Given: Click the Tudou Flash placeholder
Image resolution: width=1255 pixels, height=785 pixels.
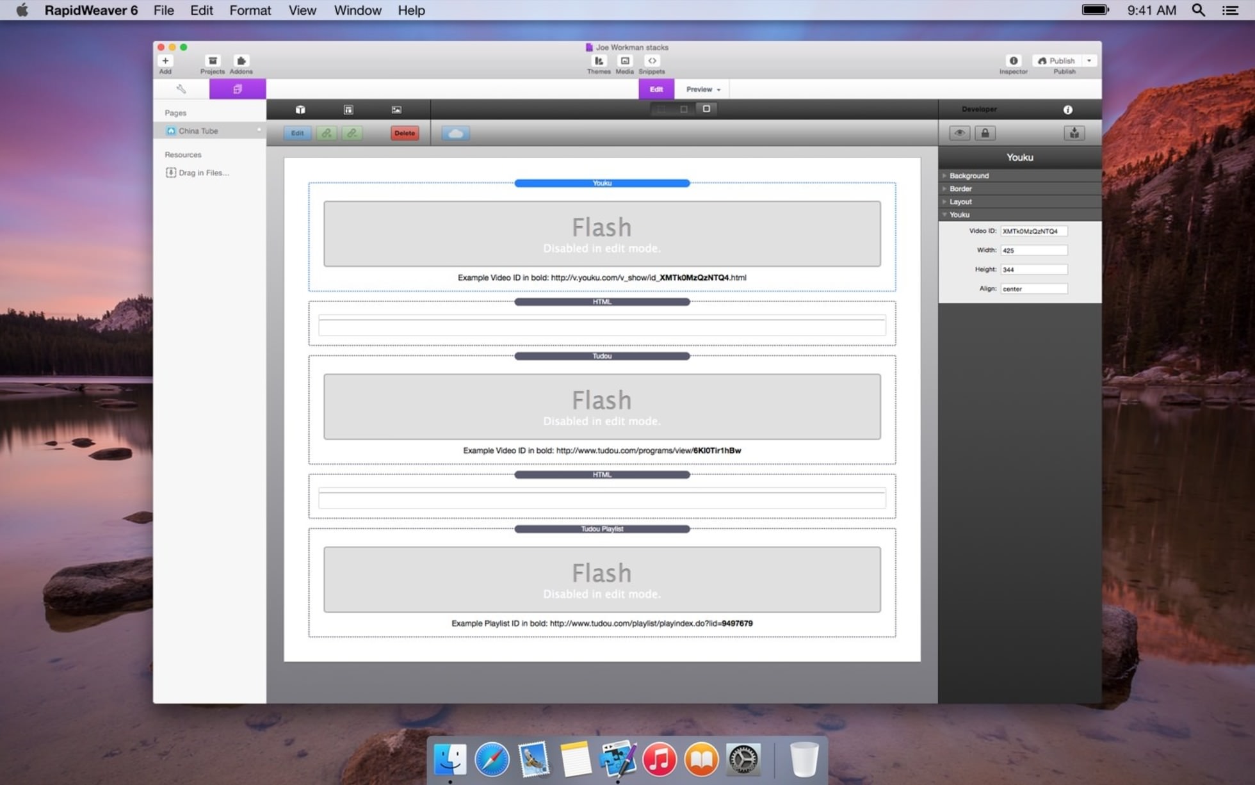Looking at the screenshot, I should (602, 407).
